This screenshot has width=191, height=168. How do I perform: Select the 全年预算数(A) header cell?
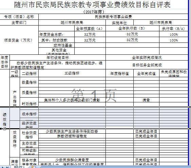click(x=90, y=29)
